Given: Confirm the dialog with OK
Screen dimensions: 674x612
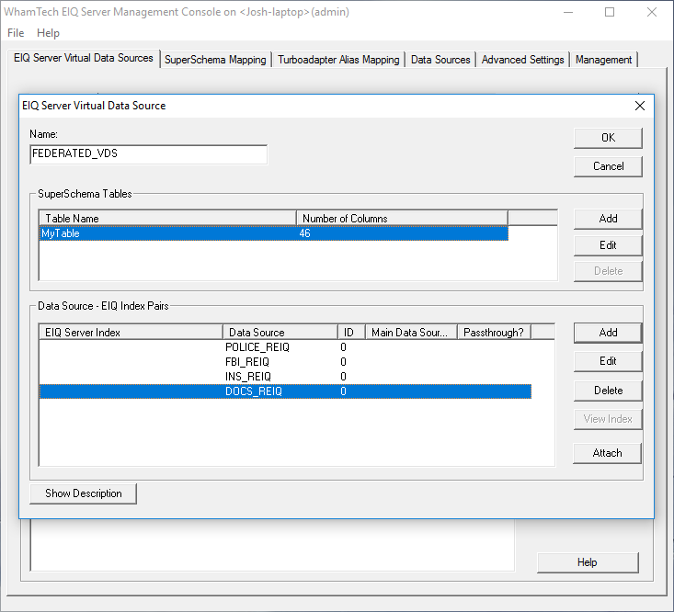Looking at the screenshot, I should (x=608, y=138).
